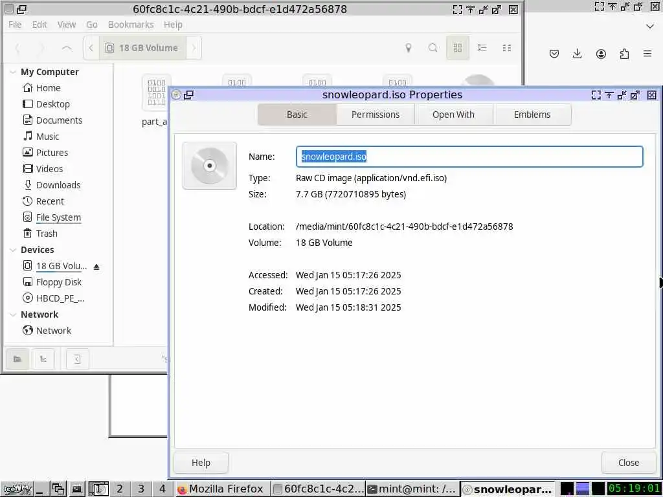Open the IceWM start menu

coord(17,489)
